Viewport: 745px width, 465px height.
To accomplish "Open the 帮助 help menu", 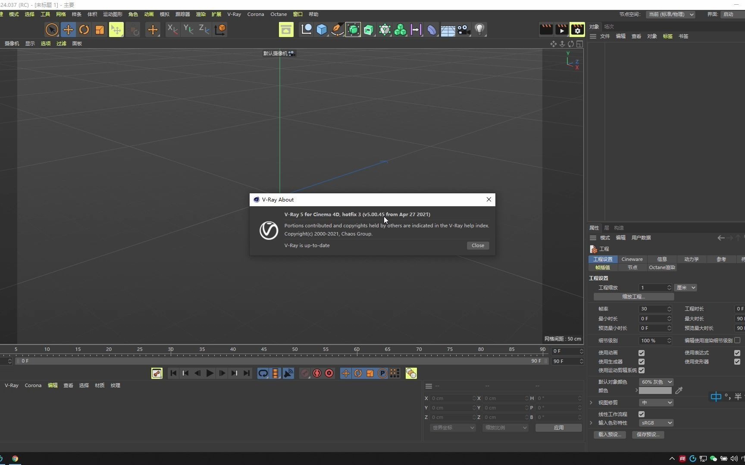I will click(313, 14).
